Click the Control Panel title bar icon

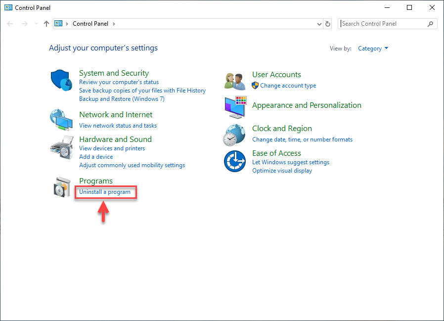click(x=8, y=7)
